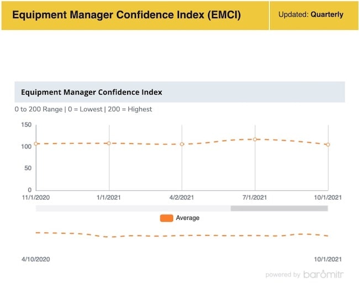Select the 1/1/2021 data point marker
The image size is (359, 286).
(x=109, y=143)
